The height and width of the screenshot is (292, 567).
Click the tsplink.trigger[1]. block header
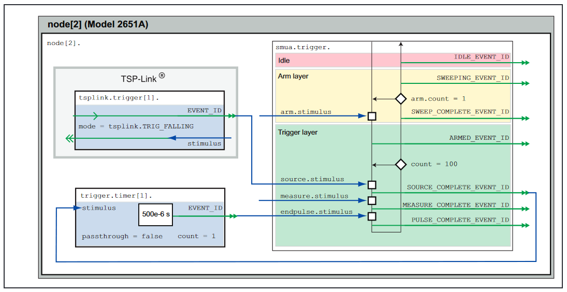[111, 97]
